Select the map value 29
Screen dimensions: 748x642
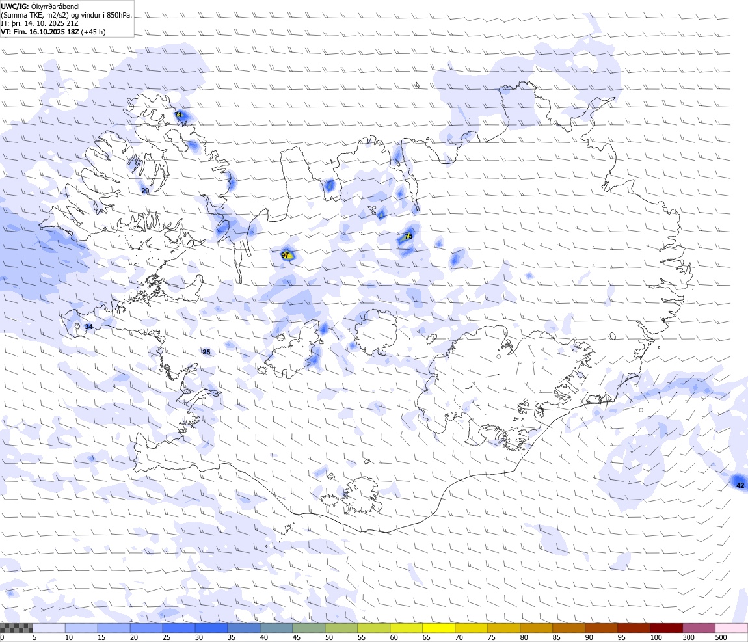145,191
